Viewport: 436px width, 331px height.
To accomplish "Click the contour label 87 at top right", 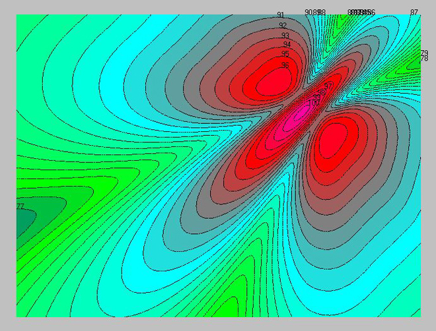I will pos(414,13).
